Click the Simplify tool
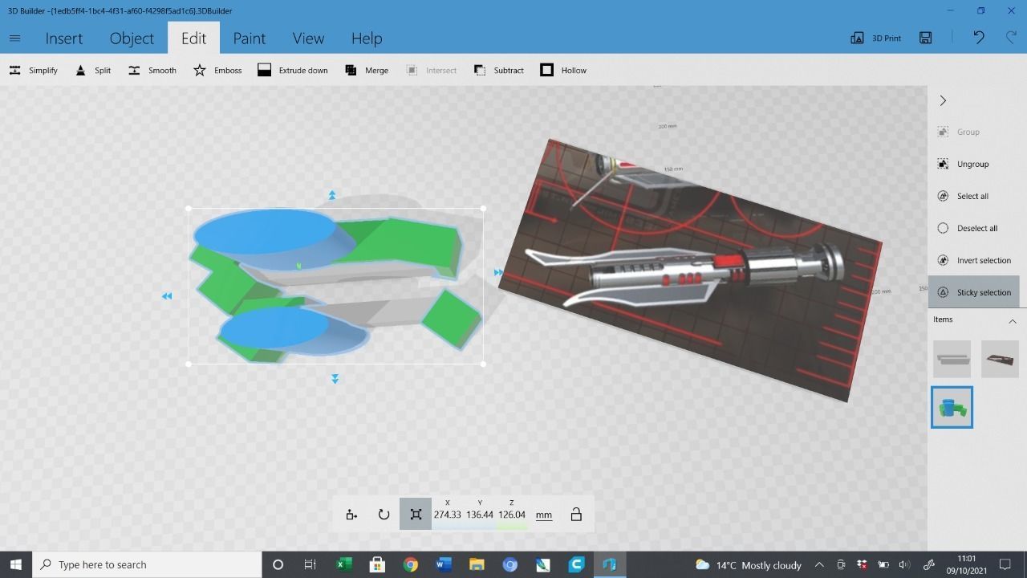 [x=34, y=70]
